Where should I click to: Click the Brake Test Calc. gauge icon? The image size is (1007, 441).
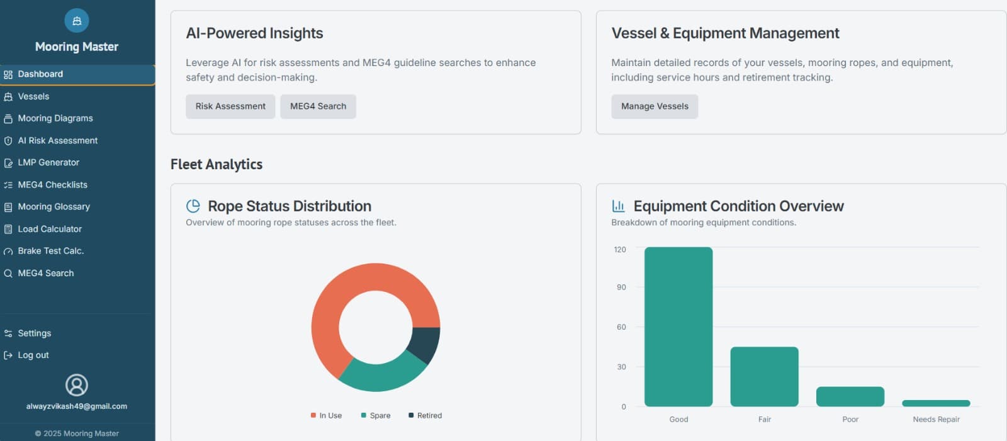8,252
